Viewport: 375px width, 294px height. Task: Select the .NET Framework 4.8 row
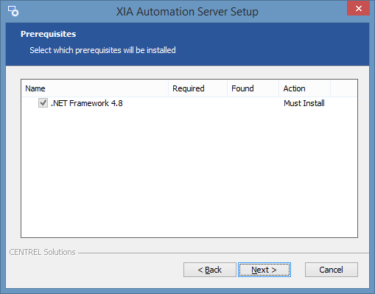(x=189, y=103)
